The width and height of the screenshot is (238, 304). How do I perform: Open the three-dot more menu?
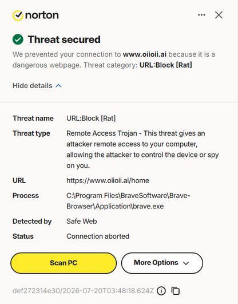[x=201, y=15]
